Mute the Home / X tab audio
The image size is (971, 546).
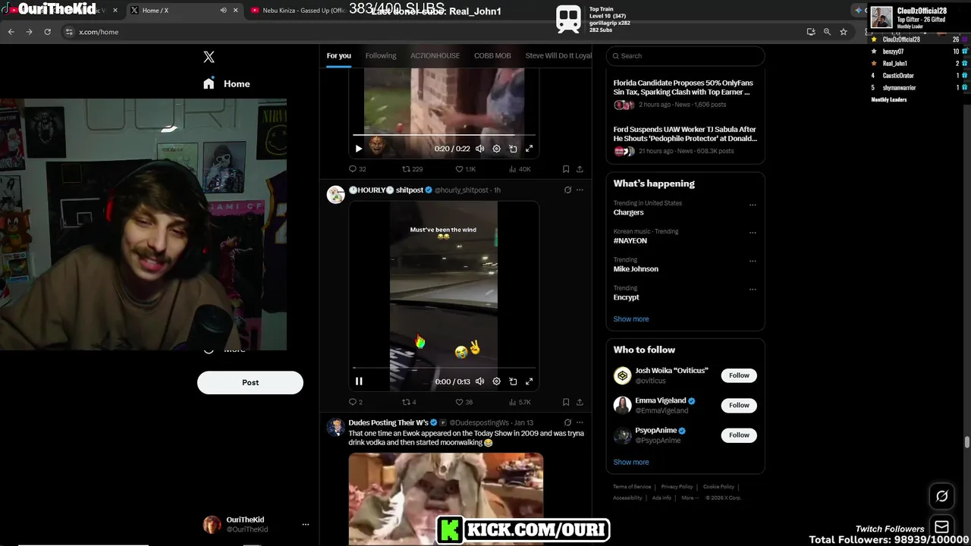tap(223, 11)
